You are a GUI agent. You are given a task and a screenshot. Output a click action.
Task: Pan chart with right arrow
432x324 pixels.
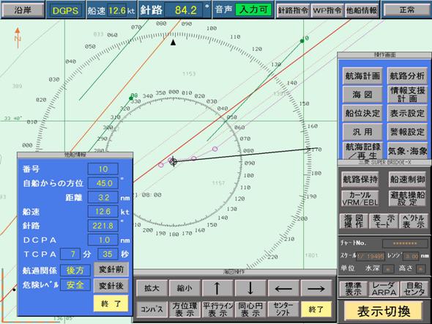[316, 288]
